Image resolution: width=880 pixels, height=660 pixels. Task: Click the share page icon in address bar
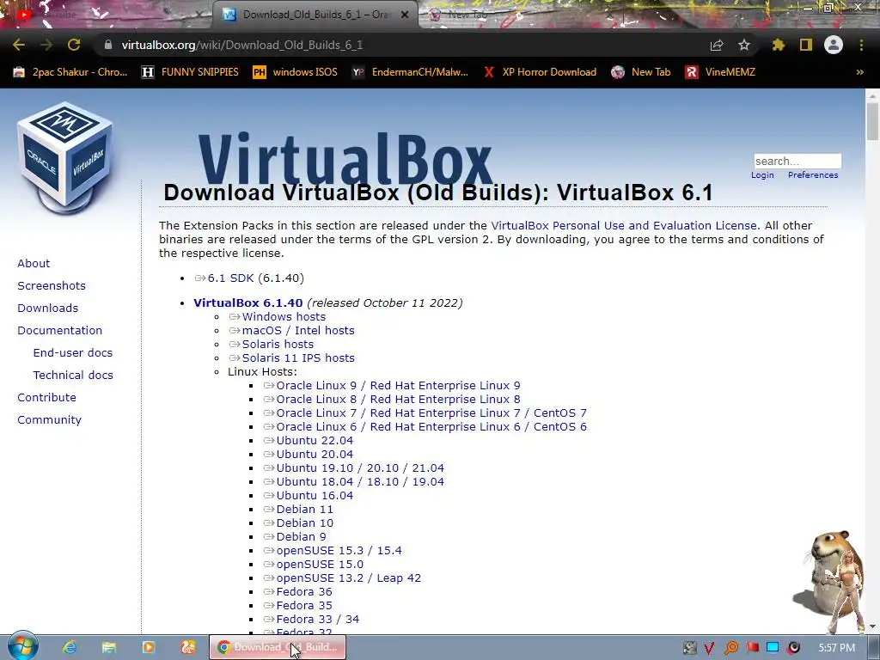717,46
